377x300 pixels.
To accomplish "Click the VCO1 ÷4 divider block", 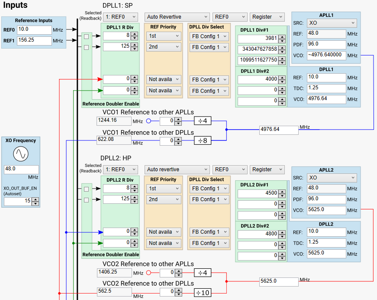I will (203, 121).
